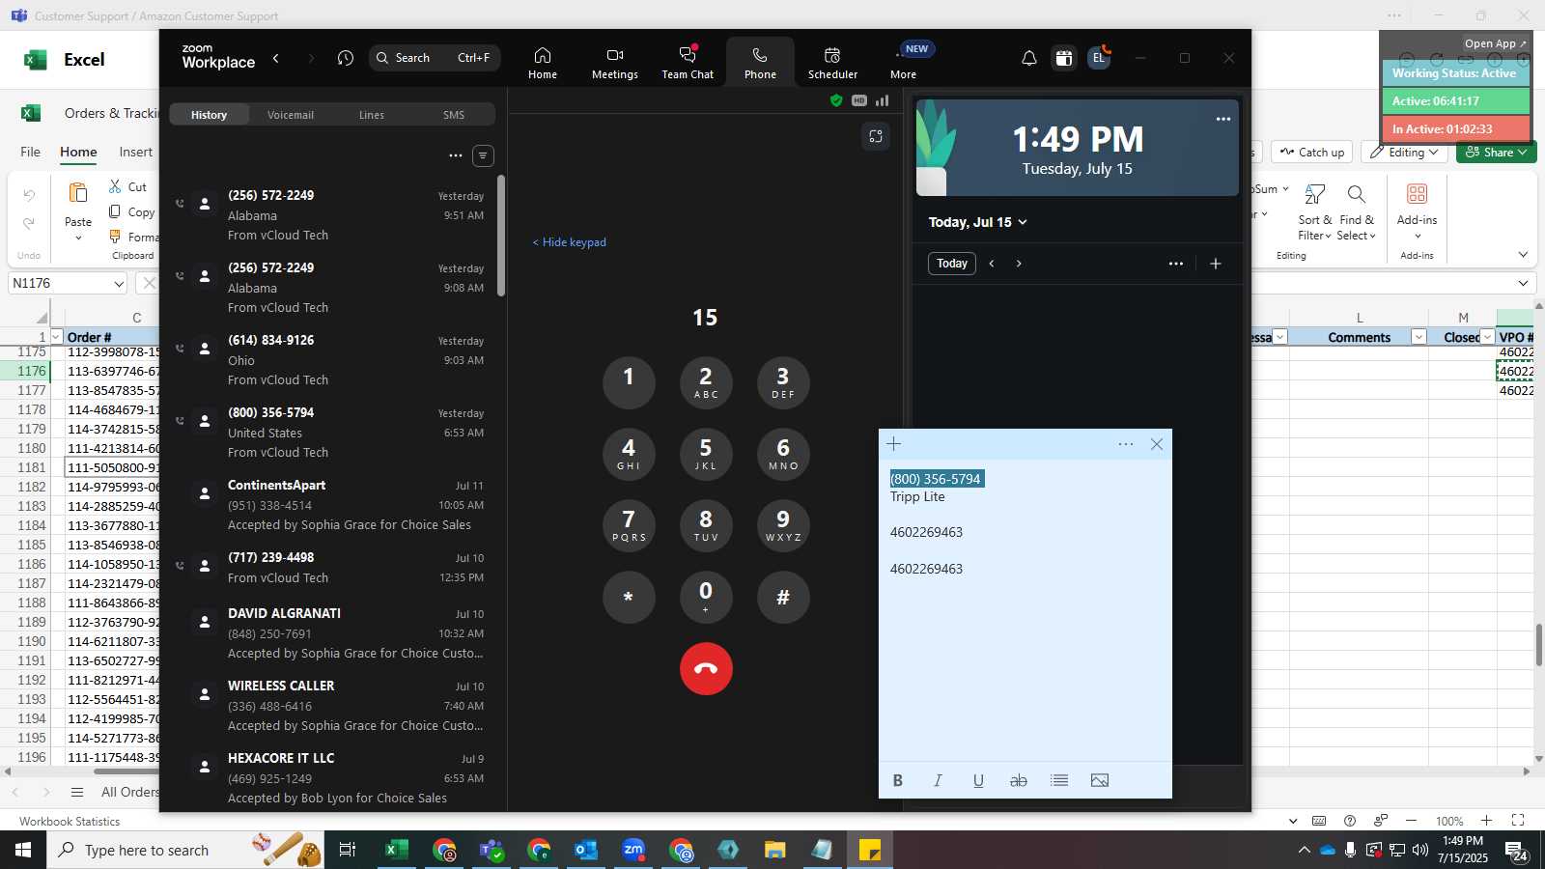
Task: Expand Excel Paste options arrow
Action: click(x=78, y=238)
